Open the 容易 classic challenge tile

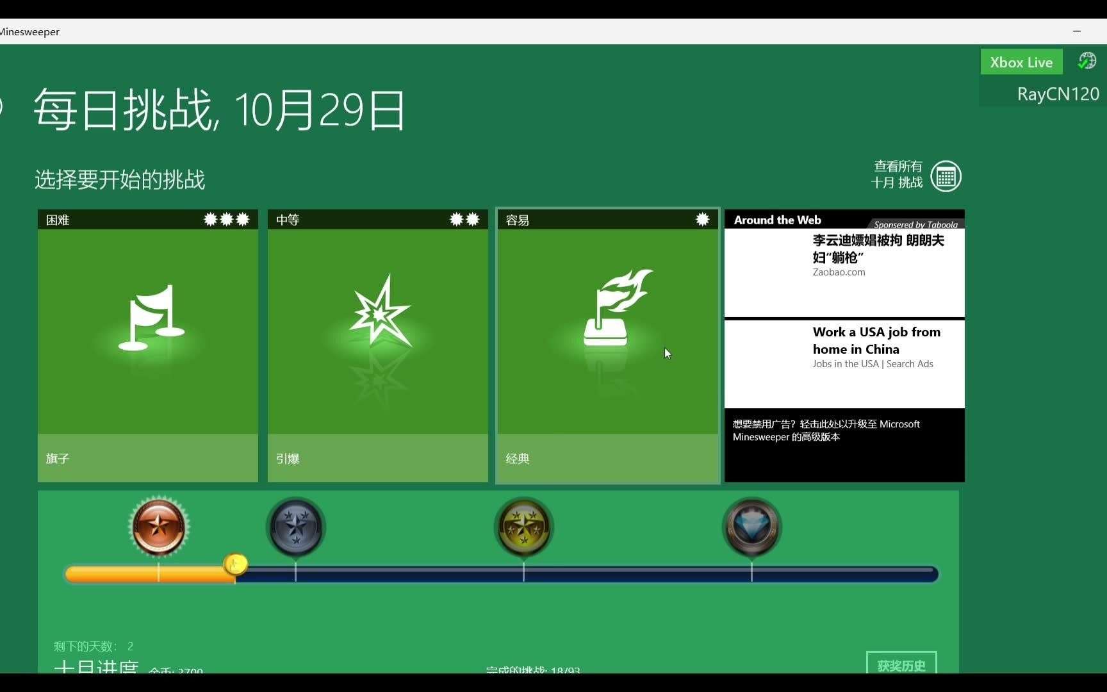pos(608,345)
